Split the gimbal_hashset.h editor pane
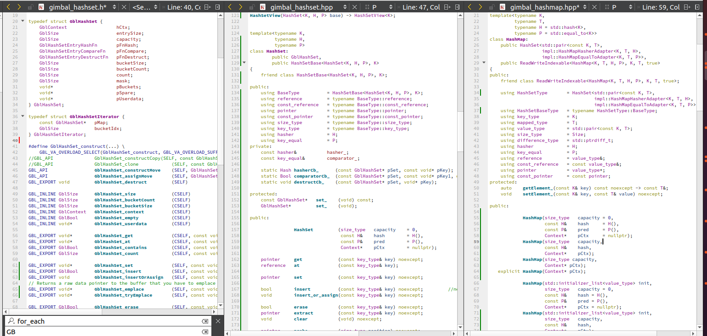This screenshot has height=336, width=707. [x=207, y=7]
